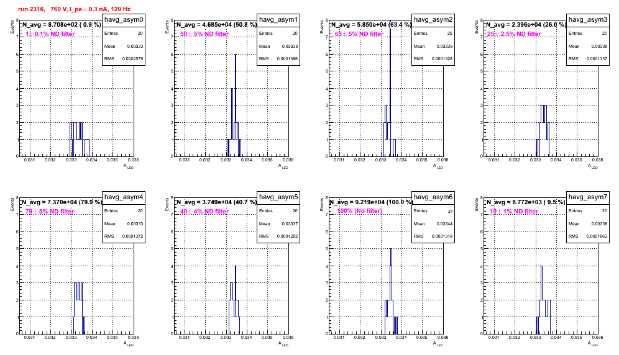Click Mean value 0.03338 in havg_asym1 box
619x355 pixels.
290,46
